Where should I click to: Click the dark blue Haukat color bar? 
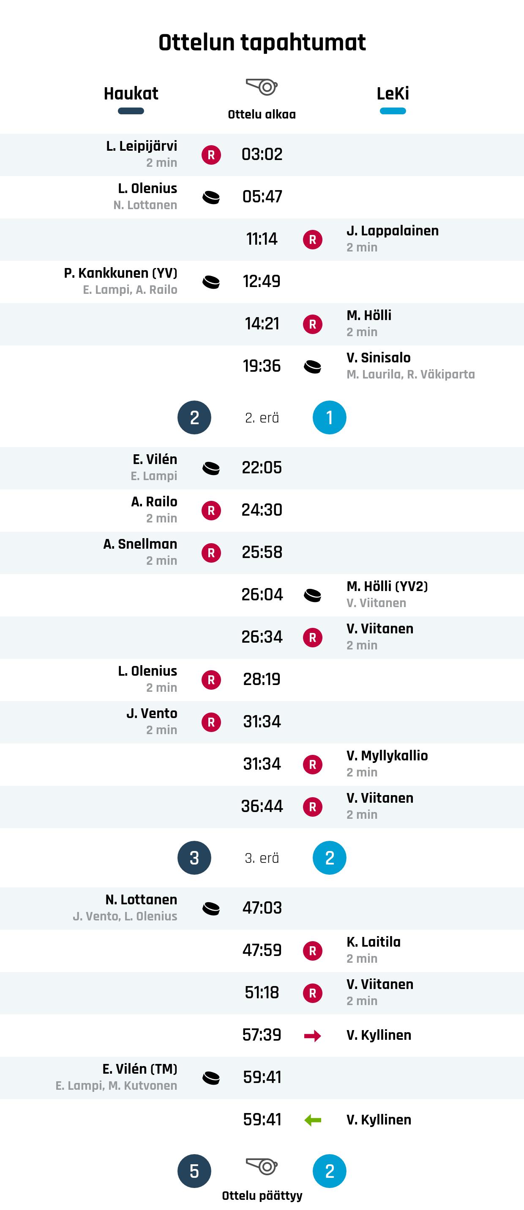click(x=131, y=111)
